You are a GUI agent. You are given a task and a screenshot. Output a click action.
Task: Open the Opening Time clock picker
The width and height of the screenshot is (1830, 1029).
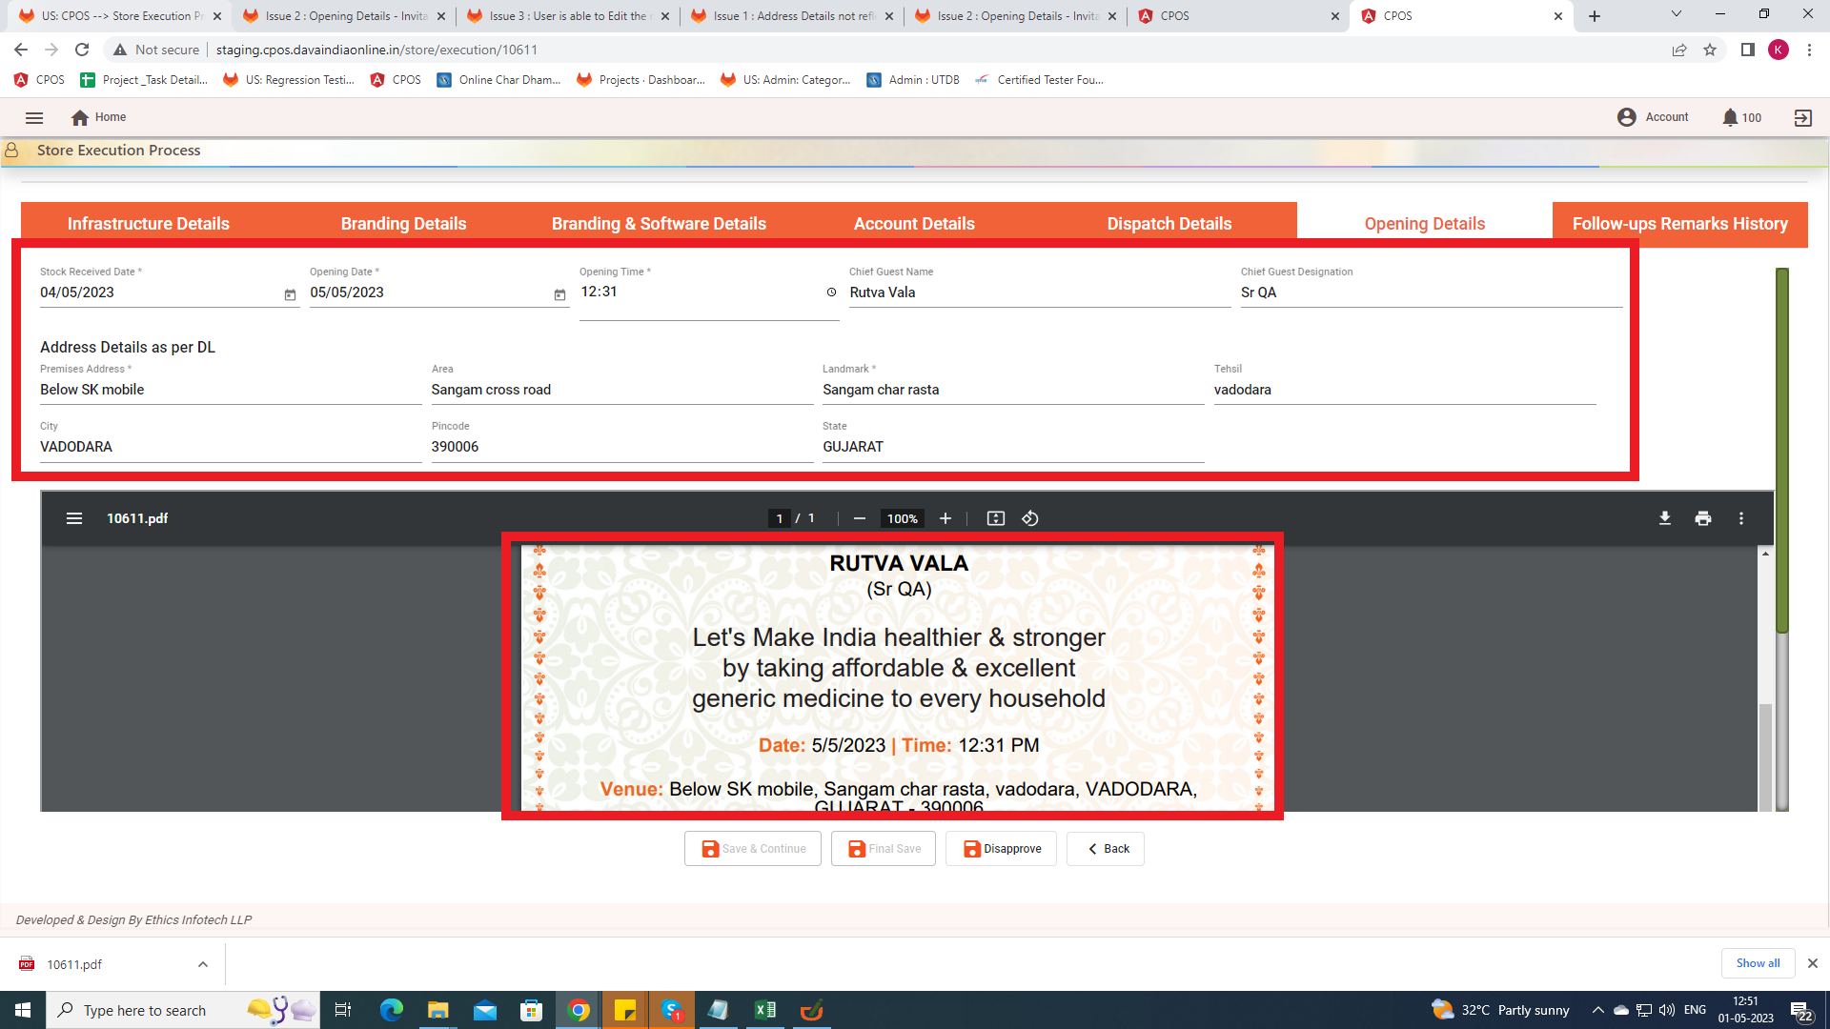click(831, 293)
